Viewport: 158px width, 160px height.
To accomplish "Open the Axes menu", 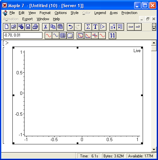I will point(114,13).
